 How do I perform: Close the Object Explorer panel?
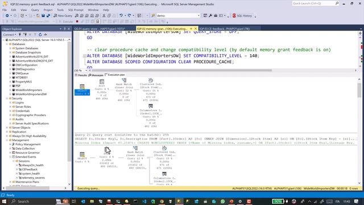[69, 29]
